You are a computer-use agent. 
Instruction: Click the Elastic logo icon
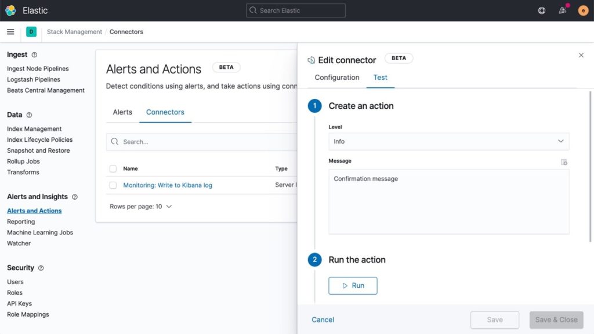10,10
